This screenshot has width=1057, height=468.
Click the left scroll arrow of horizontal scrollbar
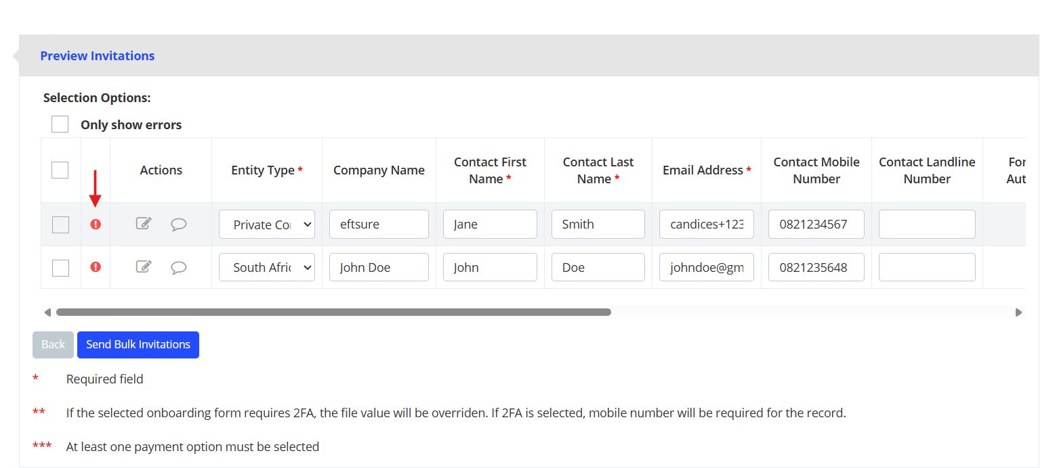pos(47,312)
